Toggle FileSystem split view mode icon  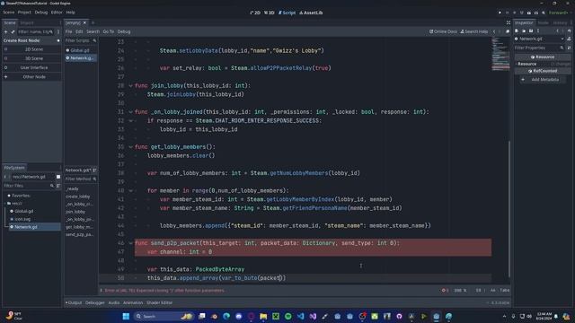[57, 177]
